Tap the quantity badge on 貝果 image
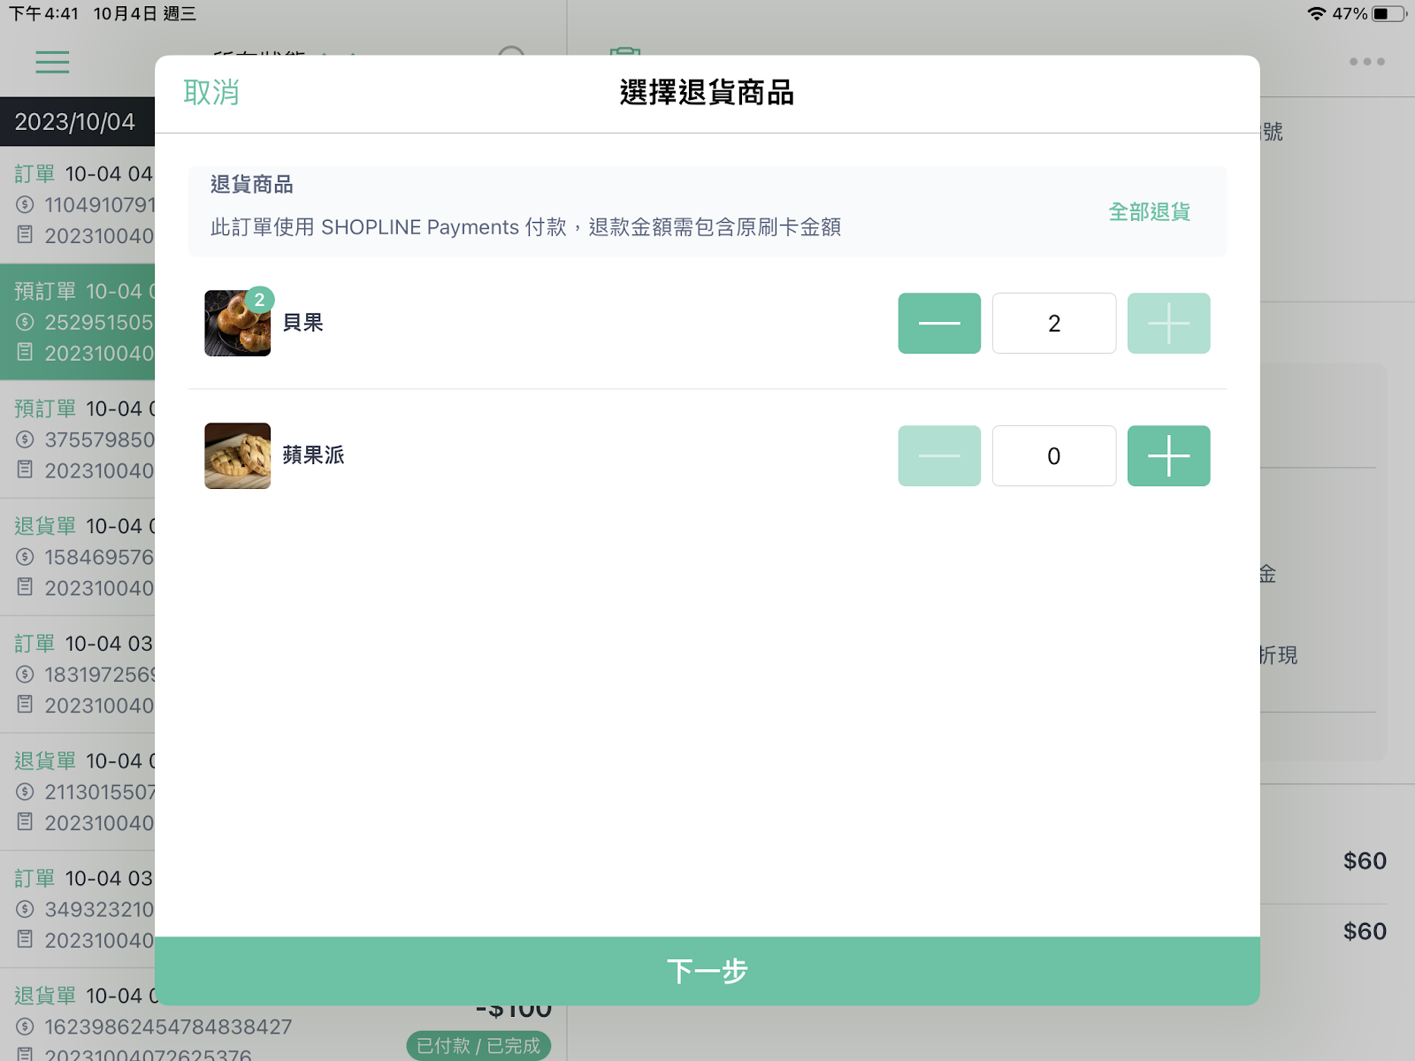Viewport: 1415px width, 1061px height. pos(259,300)
